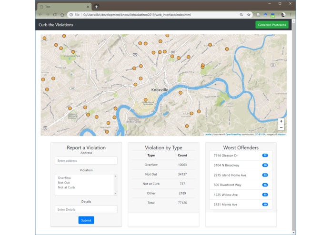
Task: Select the 500 Riverfront Way offender
Action: [241, 185]
